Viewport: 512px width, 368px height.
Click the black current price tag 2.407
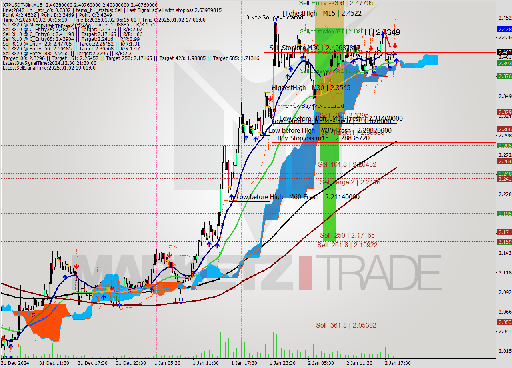point(504,52)
